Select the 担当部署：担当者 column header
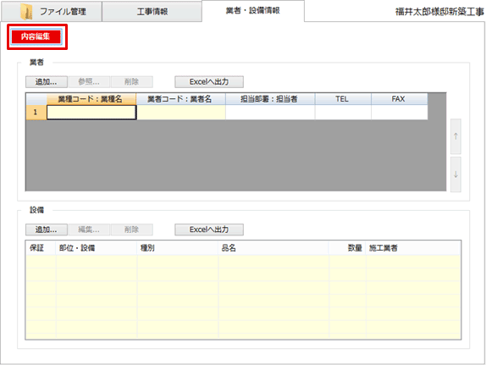 270,99
